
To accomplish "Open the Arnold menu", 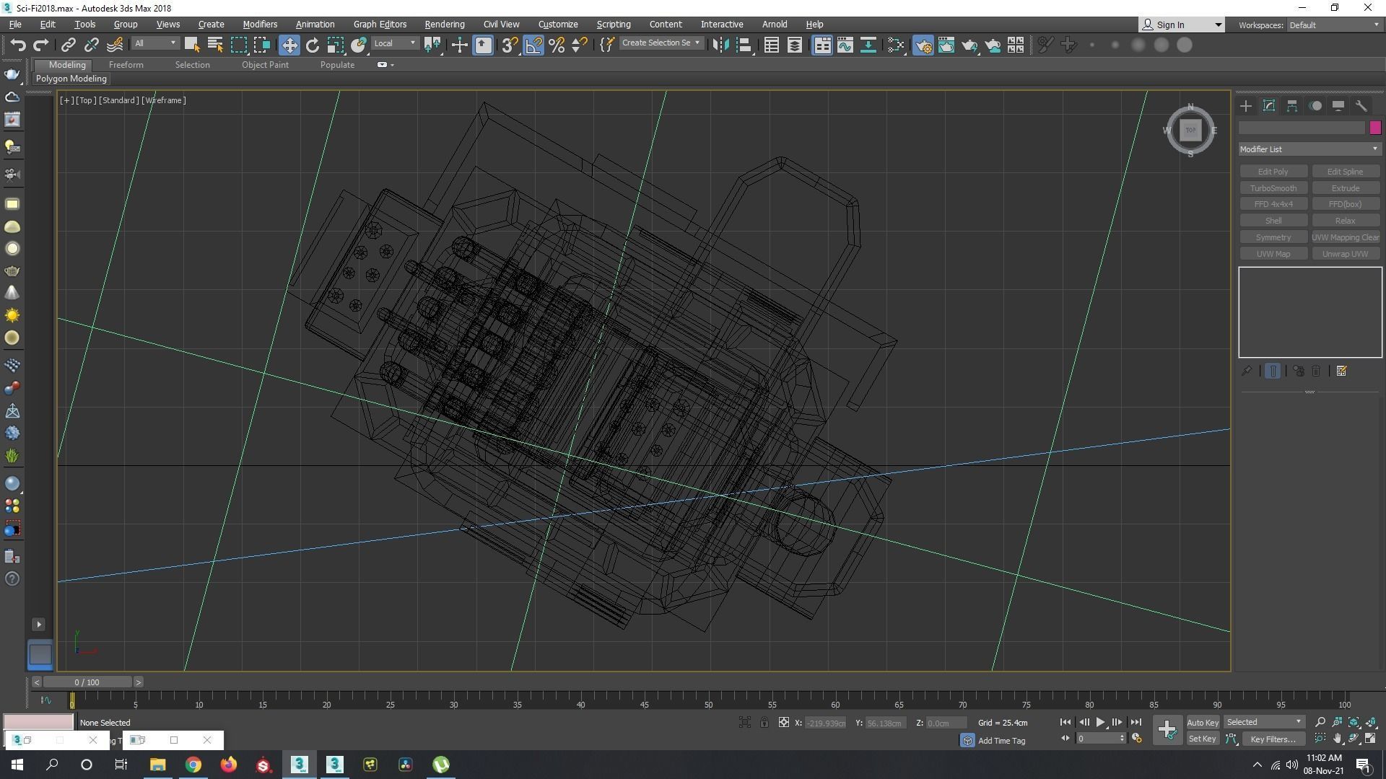I will tap(775, 25).
